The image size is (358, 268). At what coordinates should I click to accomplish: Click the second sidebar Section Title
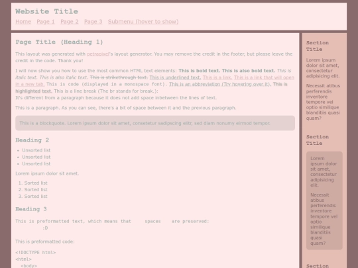(318, 140)
